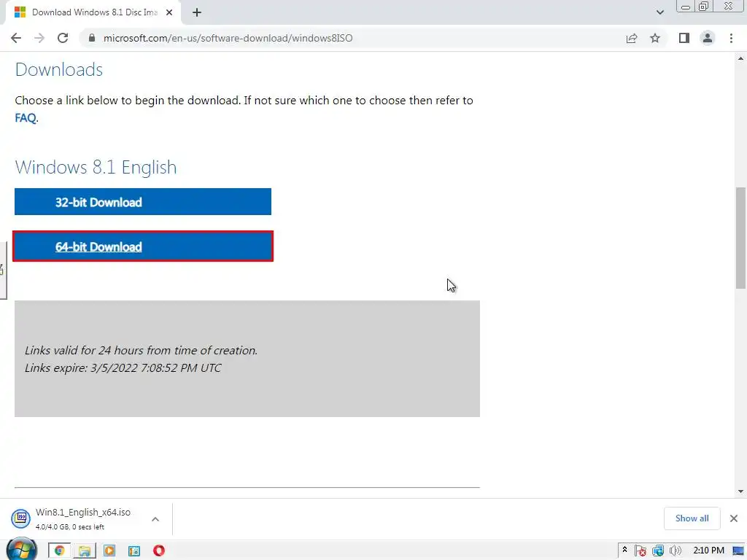Click the microsoft.com address bar URL
The width and height of the screenshot is (747, 560).
(x=228, y=38)
